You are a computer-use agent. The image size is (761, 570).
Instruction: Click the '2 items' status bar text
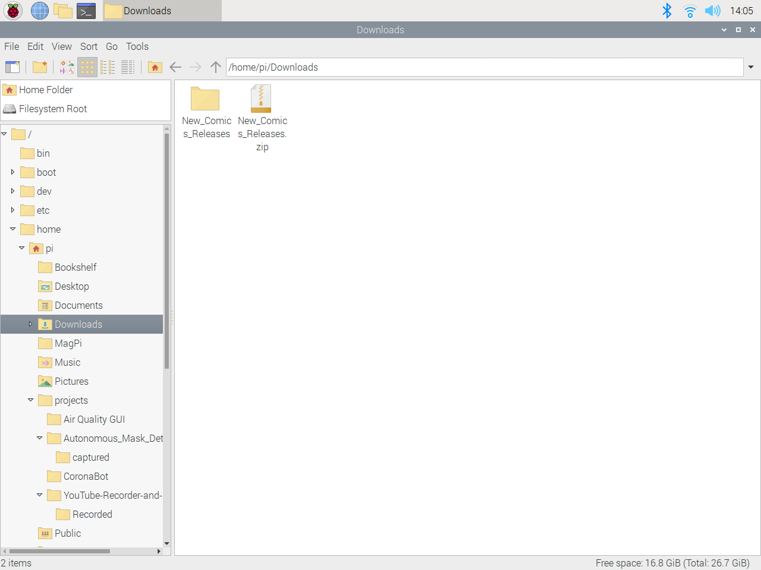click(16, 563)
